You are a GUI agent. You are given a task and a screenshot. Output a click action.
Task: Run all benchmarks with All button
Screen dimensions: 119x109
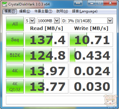[15, 24]
